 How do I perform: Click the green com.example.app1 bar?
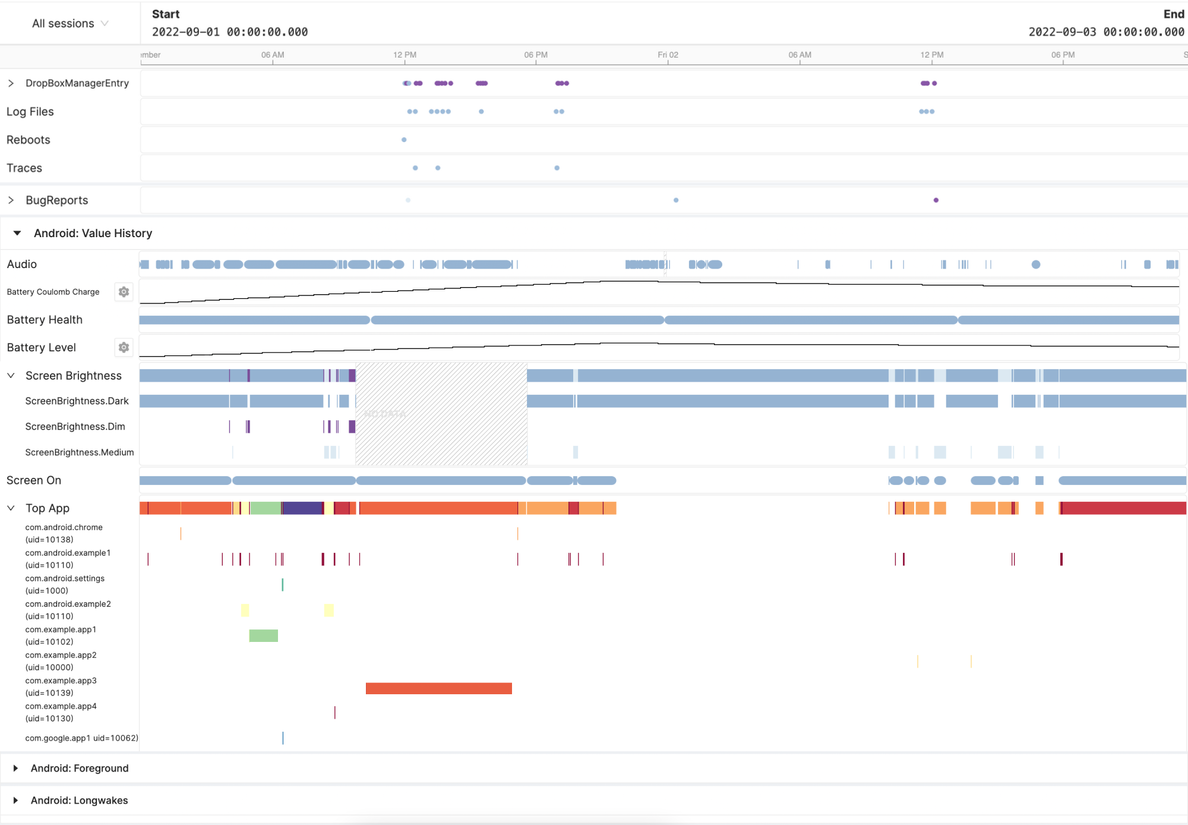click(x=263, y=635)
